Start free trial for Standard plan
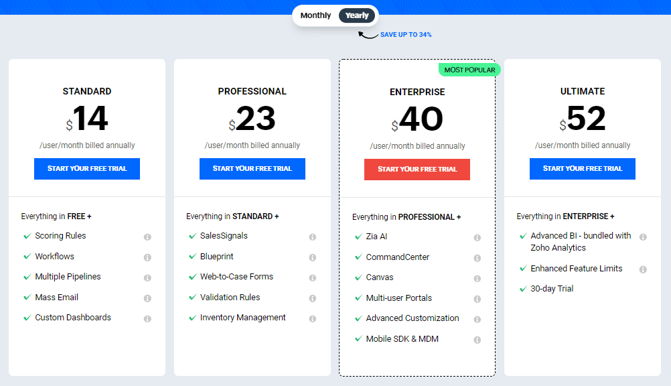 click(x=86, y=169)
